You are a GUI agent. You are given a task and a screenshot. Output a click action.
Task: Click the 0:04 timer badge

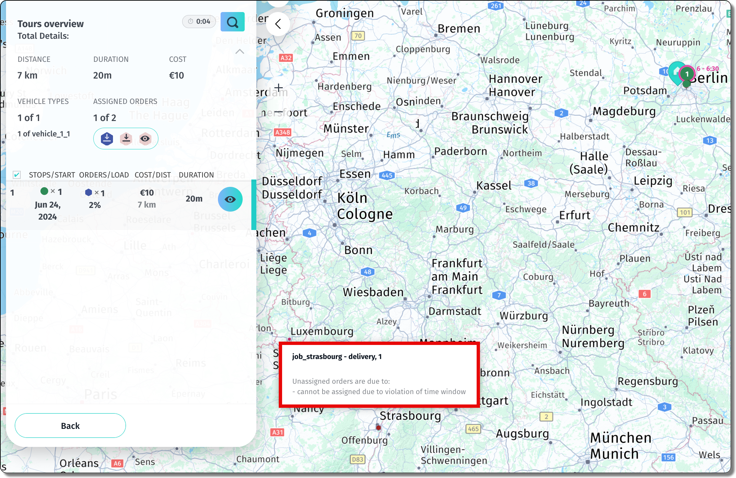pyautogui.click(x=199, y=21)
